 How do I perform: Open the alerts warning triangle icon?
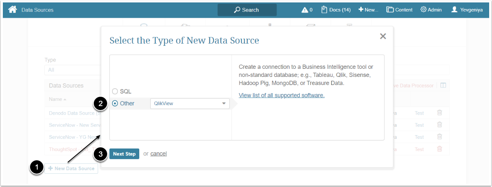coord(304,10)
